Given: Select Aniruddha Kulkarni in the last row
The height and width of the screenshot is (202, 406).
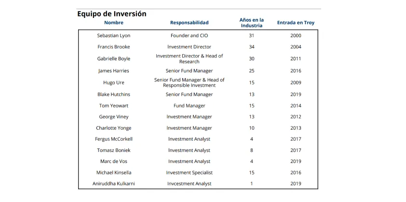Looking at the screenshot, I should (114, 184).
